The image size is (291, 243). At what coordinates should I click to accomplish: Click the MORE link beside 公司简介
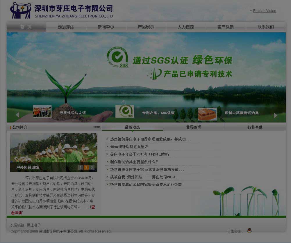(x=96, y=127)
